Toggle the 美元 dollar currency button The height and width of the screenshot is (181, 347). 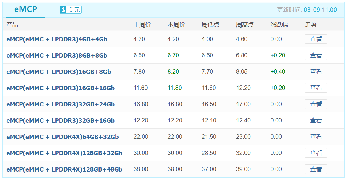tap(71, 9)
